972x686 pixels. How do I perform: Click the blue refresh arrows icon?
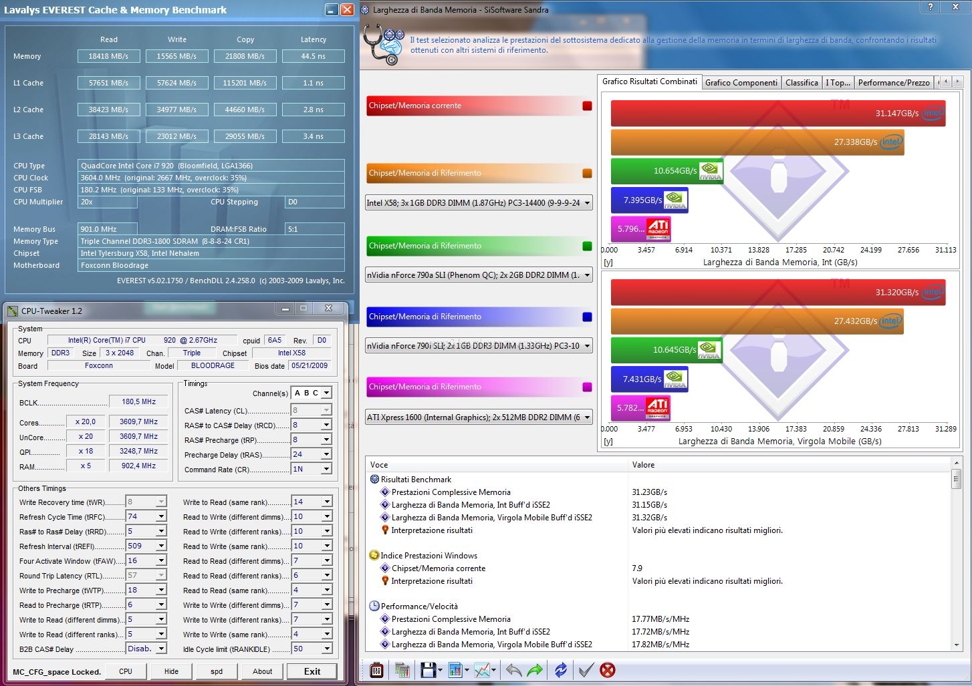(561, 670)
